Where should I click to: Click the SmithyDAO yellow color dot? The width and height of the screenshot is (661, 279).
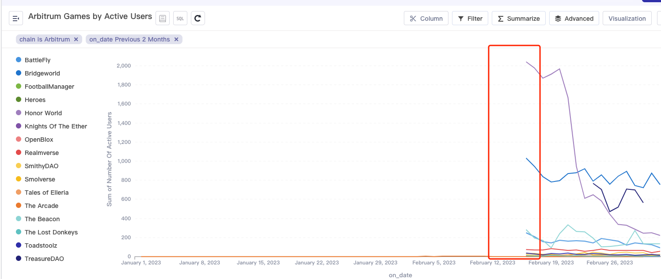coord(19,166)
